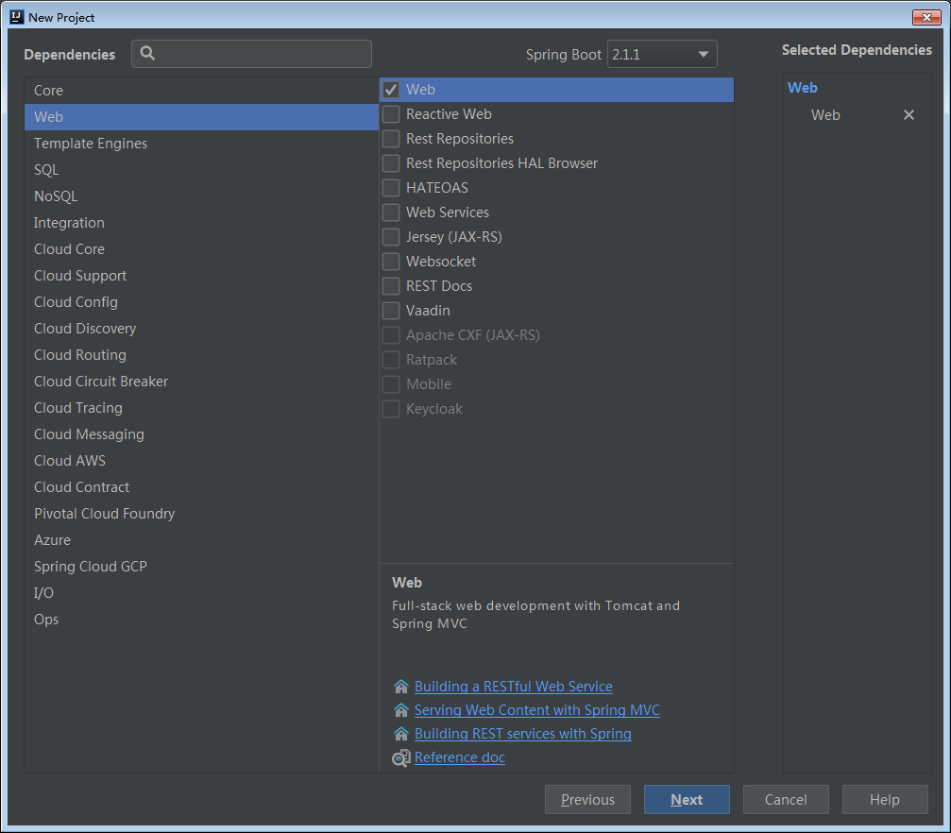Open Building a RESTful Web Service link
The height and width of the screenshot is (833, 951).
tap(513, 687)
